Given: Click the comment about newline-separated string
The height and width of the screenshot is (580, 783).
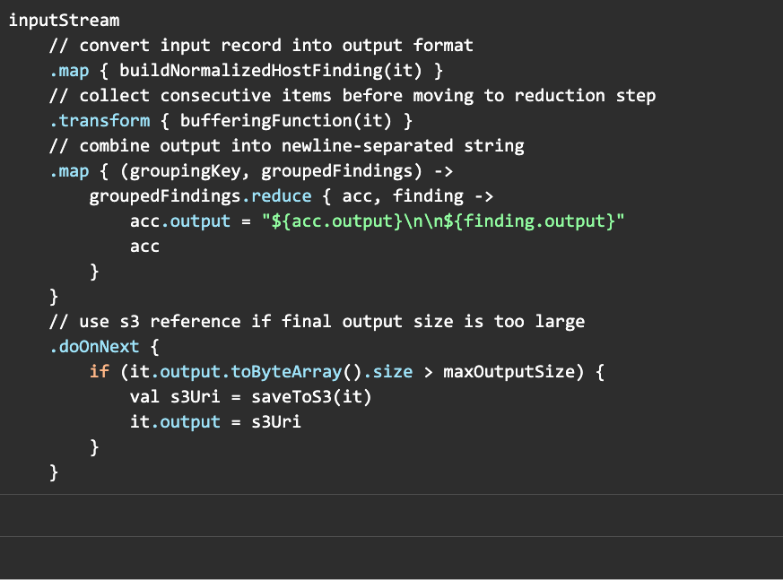Looking at the screenshot, I should click(x=287, y=145).
